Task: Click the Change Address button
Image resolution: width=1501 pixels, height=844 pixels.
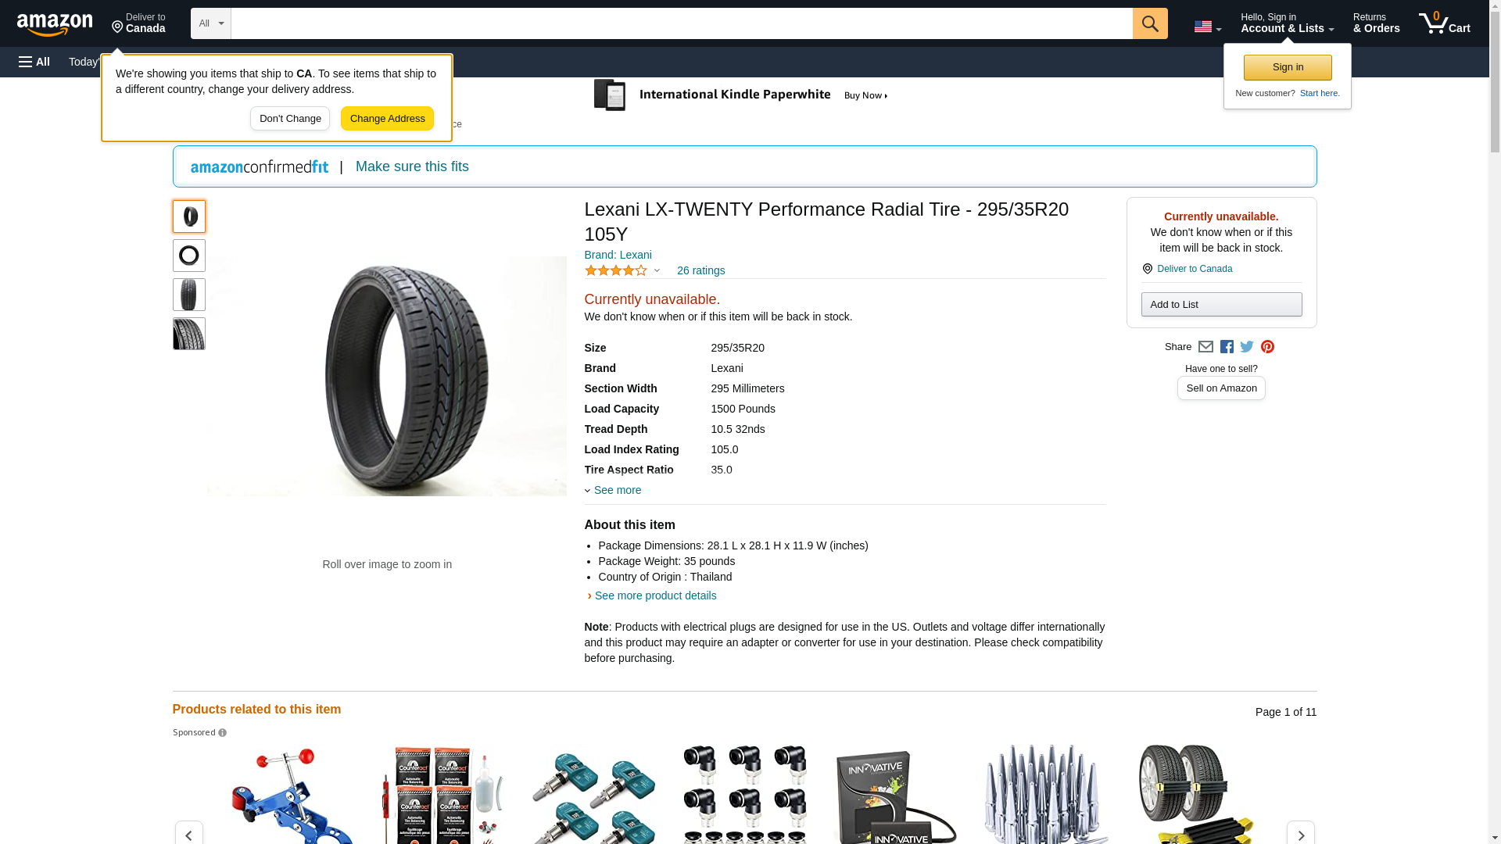Action: click(387, 119)
